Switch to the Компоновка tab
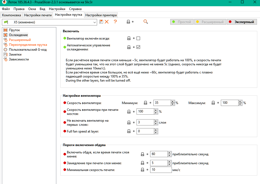This screenshot has height=184, width=260. tap(11, 15)
